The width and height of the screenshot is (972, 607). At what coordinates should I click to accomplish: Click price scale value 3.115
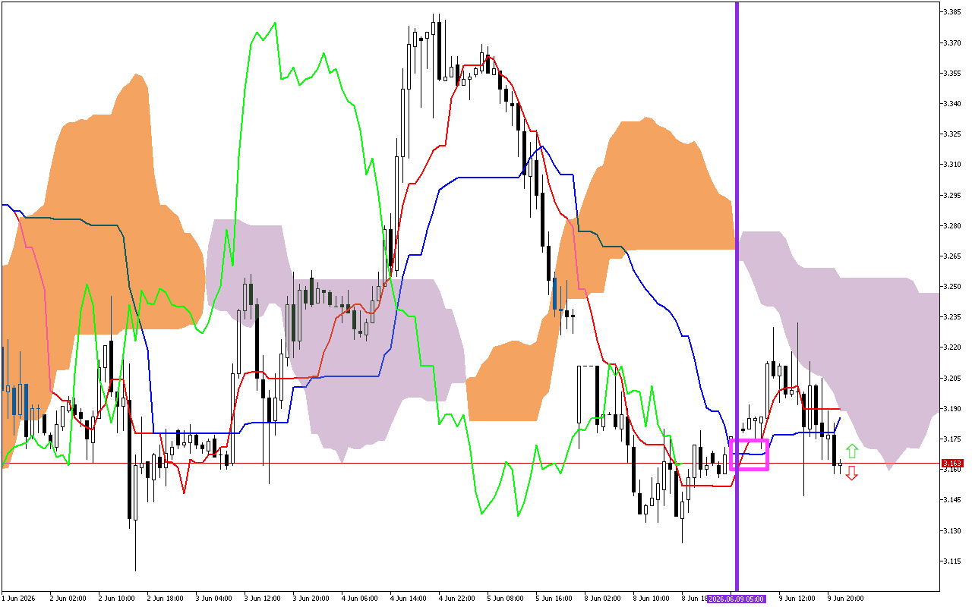pyautogui.click(x=952, y=561)
